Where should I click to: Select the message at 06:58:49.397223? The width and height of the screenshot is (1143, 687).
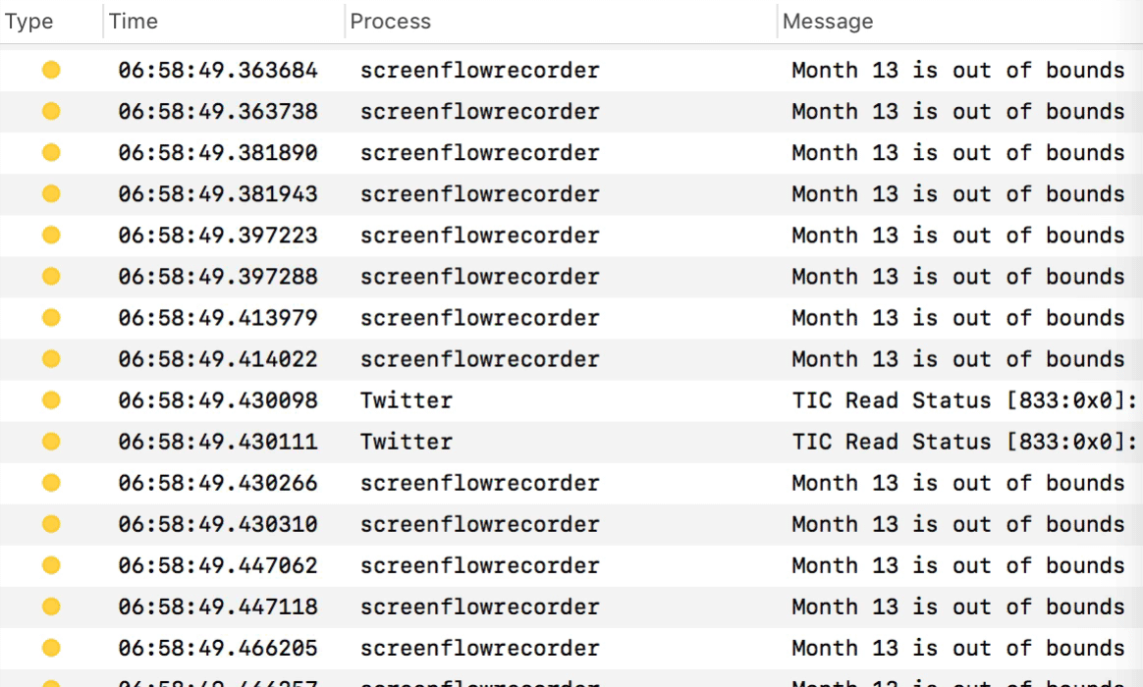[x=957, y=236]
